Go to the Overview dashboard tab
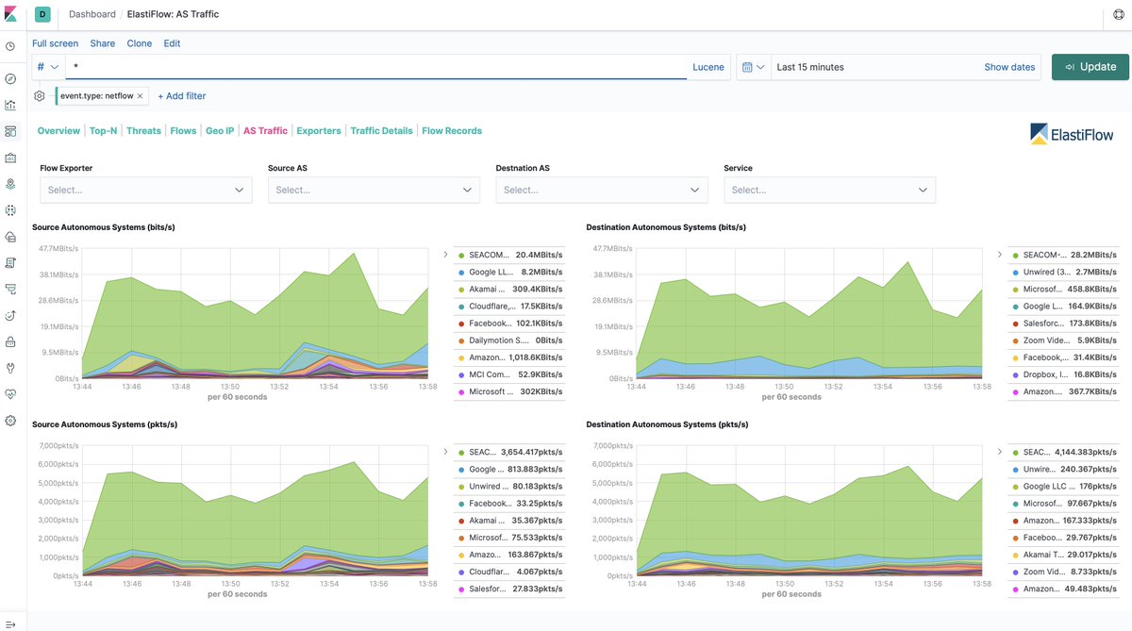 point(58,131)
